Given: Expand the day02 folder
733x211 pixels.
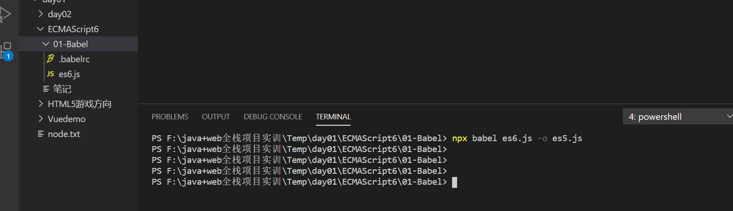Looking at the screenshot, I should (x=41, y=14).
